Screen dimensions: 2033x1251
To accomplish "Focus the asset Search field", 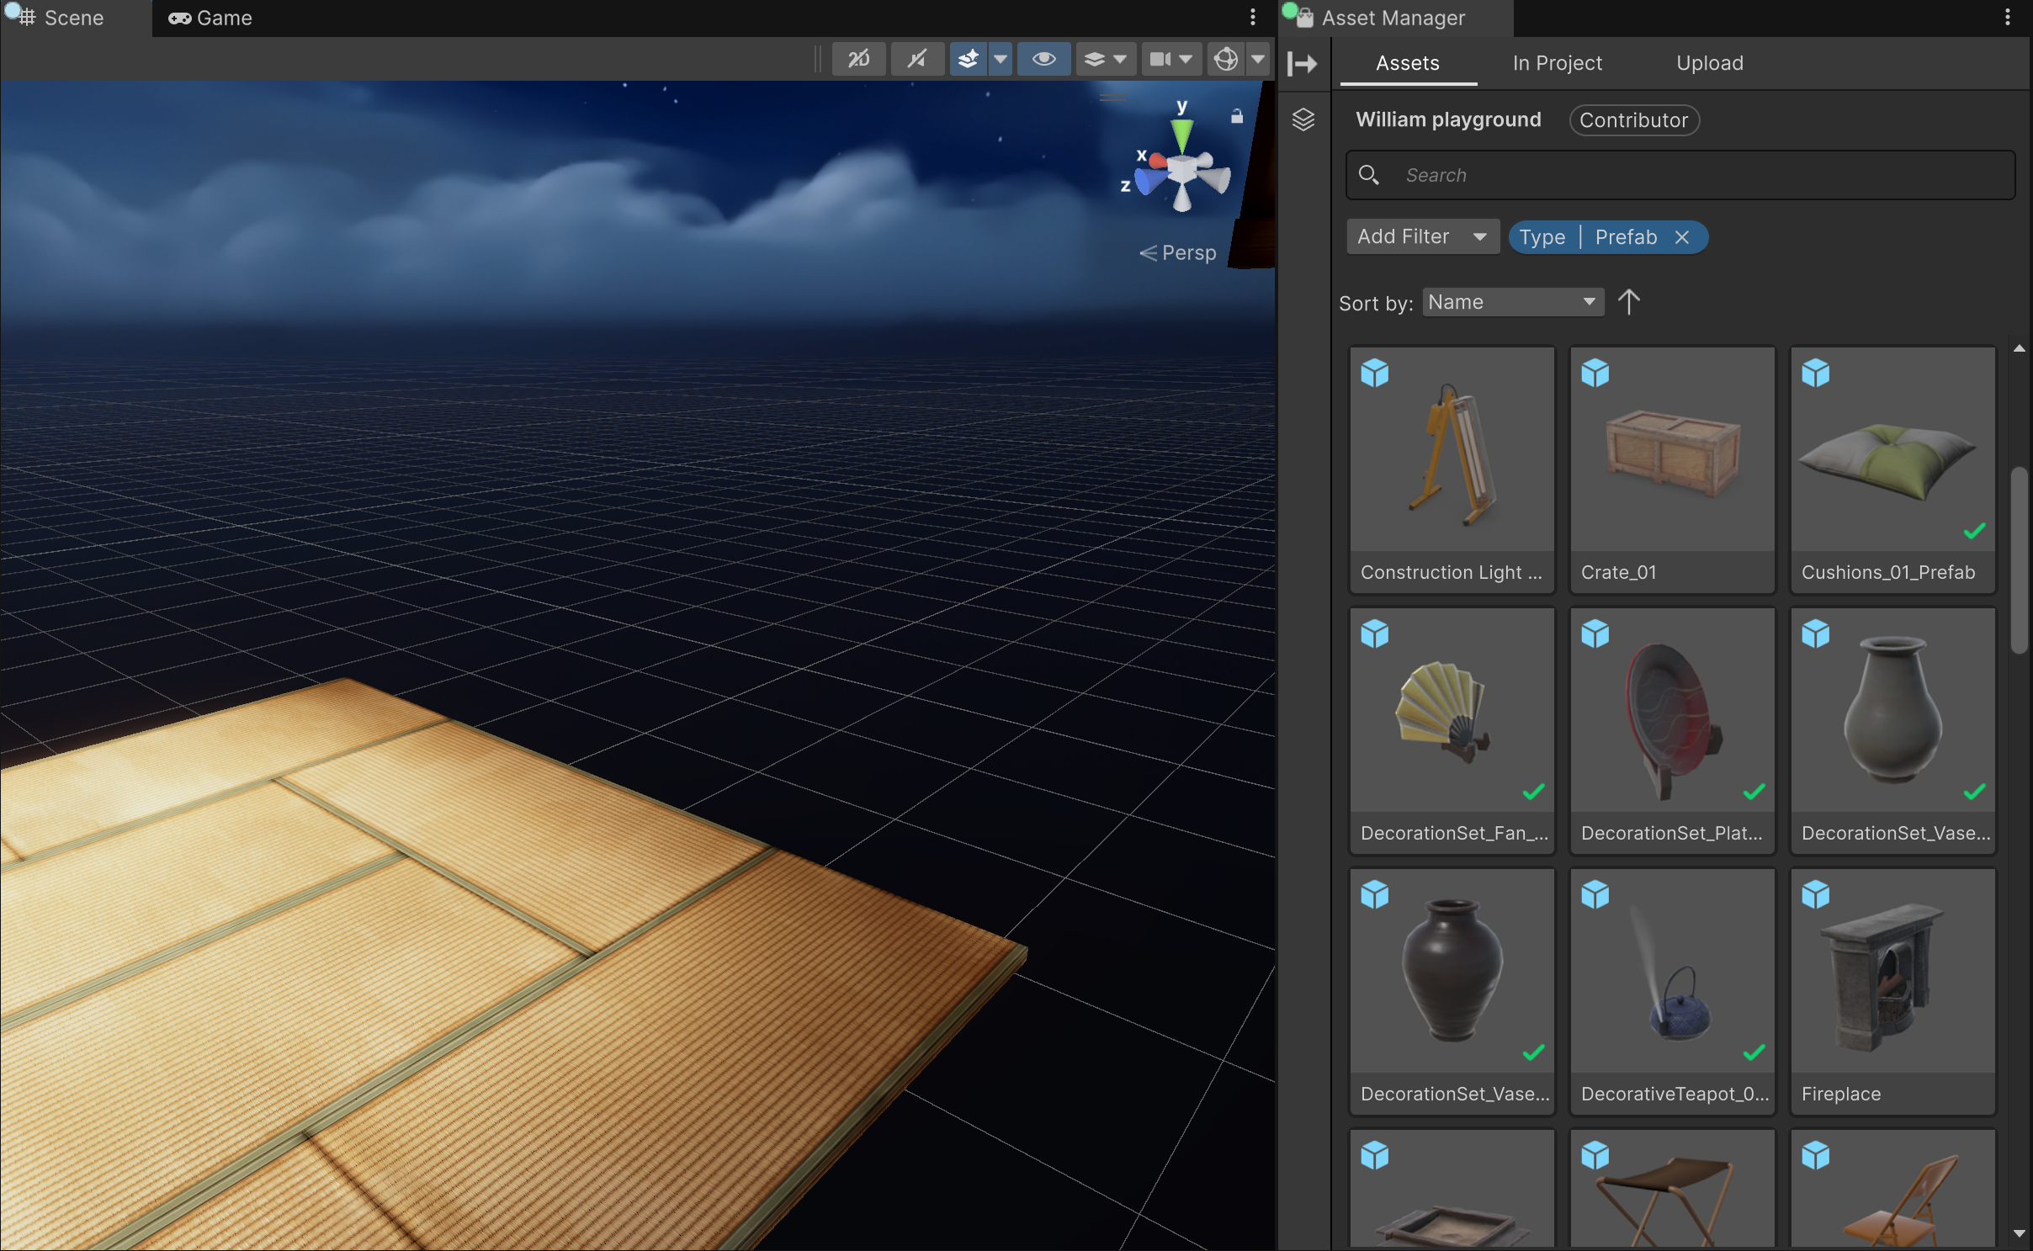I will click(1680, 175).
